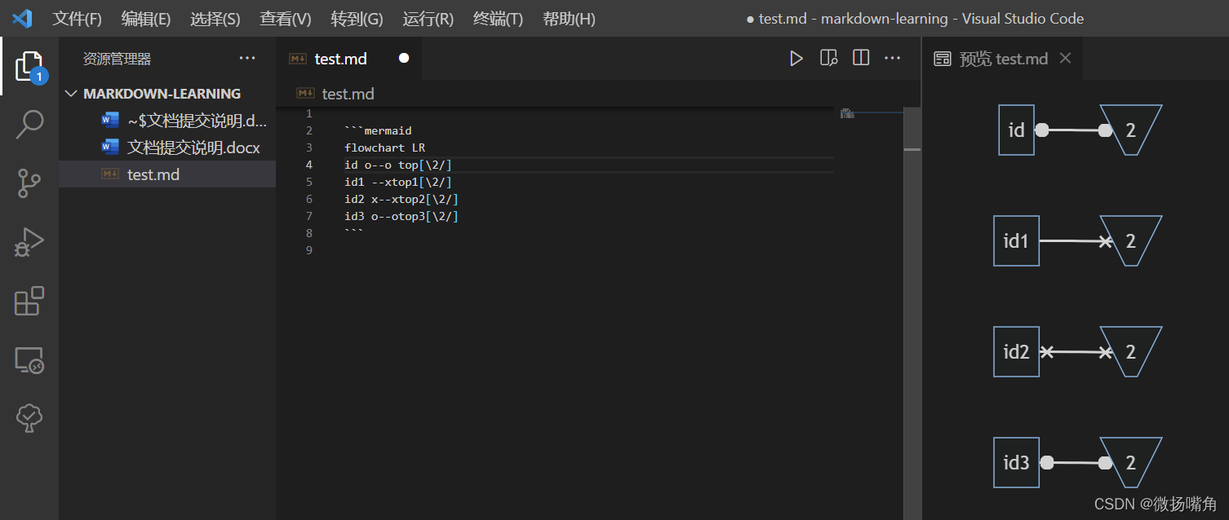Open the Extensions view

[29, 301]
